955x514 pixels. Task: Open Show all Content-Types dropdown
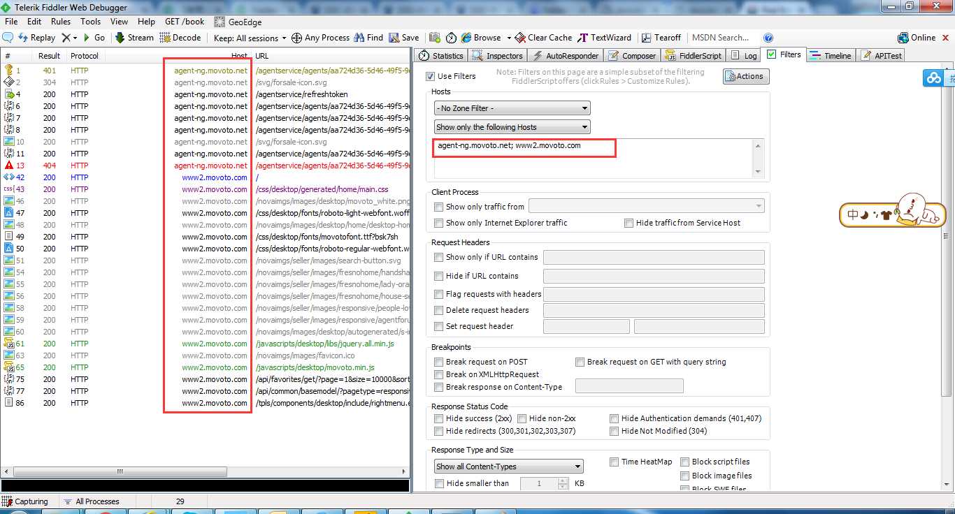point(508,467)
